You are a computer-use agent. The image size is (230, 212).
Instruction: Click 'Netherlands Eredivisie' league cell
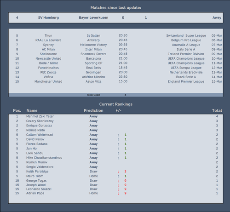pos(186,72)
